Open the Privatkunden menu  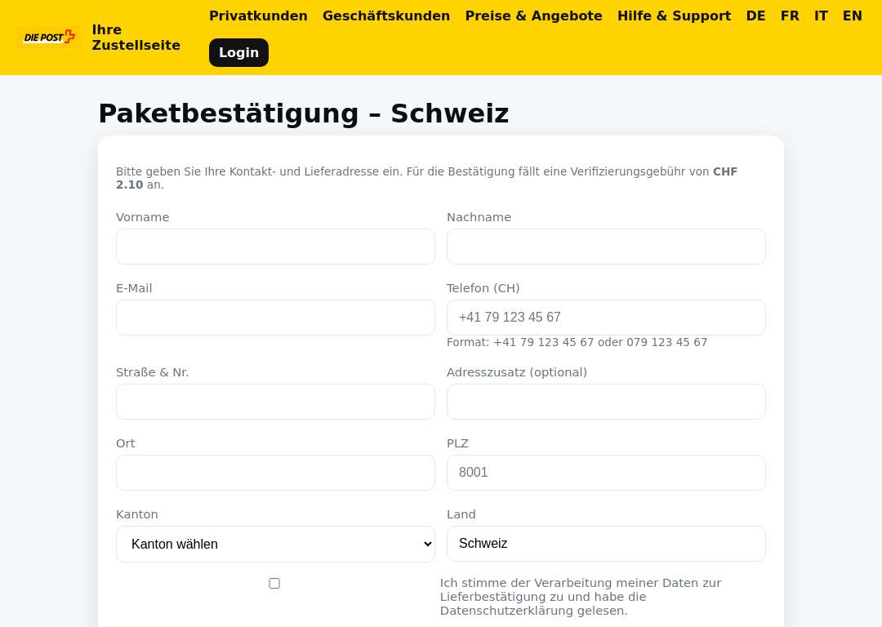click(258, 16)
